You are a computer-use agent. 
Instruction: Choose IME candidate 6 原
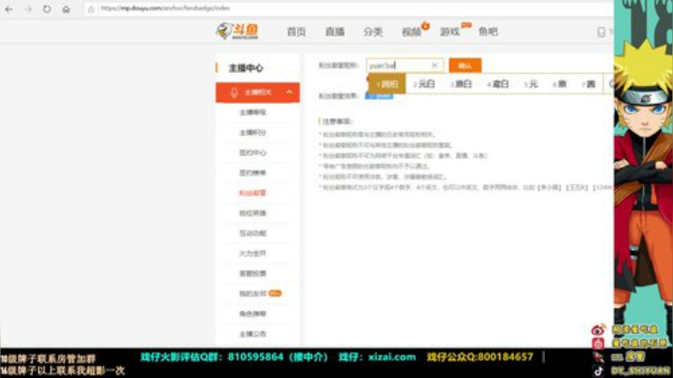point(560,84)
